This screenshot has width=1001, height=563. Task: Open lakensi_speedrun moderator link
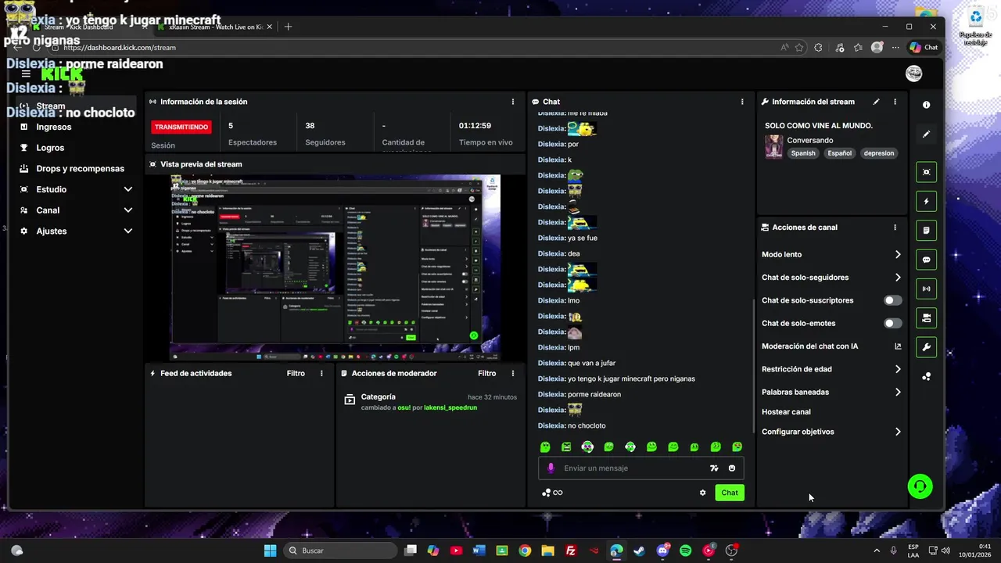pos(450,407)
